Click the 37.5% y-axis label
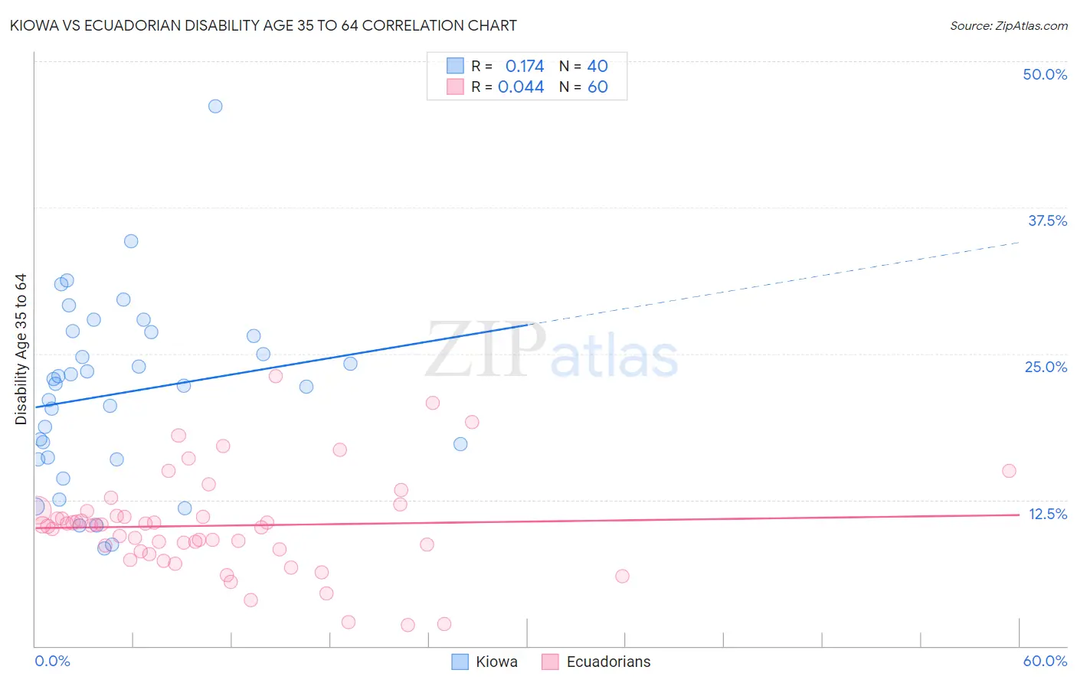This screenshot has width=1077, height=683. (x=1047, y=221)
